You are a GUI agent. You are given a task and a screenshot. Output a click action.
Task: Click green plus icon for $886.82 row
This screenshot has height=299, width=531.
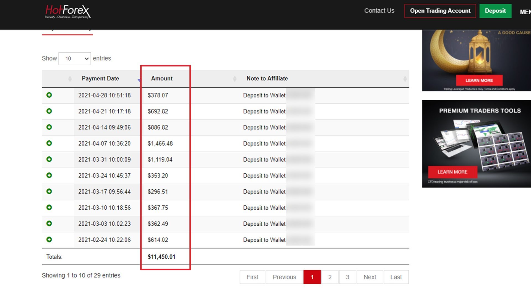pos(49,127)
